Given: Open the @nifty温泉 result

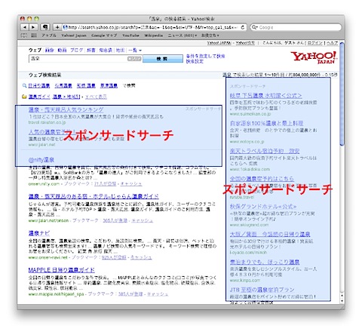Looking at the screenshot, I should point(41,160).
